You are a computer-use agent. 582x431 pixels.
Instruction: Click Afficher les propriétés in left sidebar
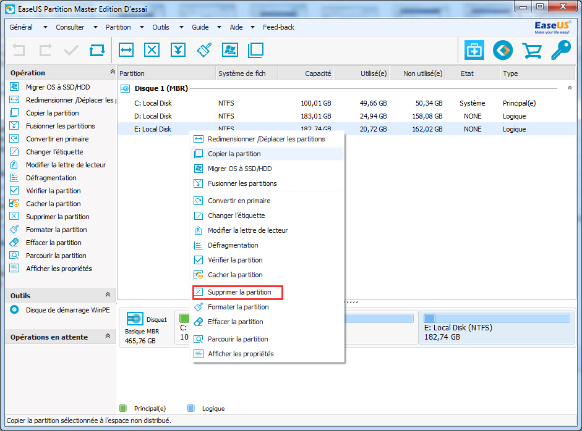tap(59, 269)
